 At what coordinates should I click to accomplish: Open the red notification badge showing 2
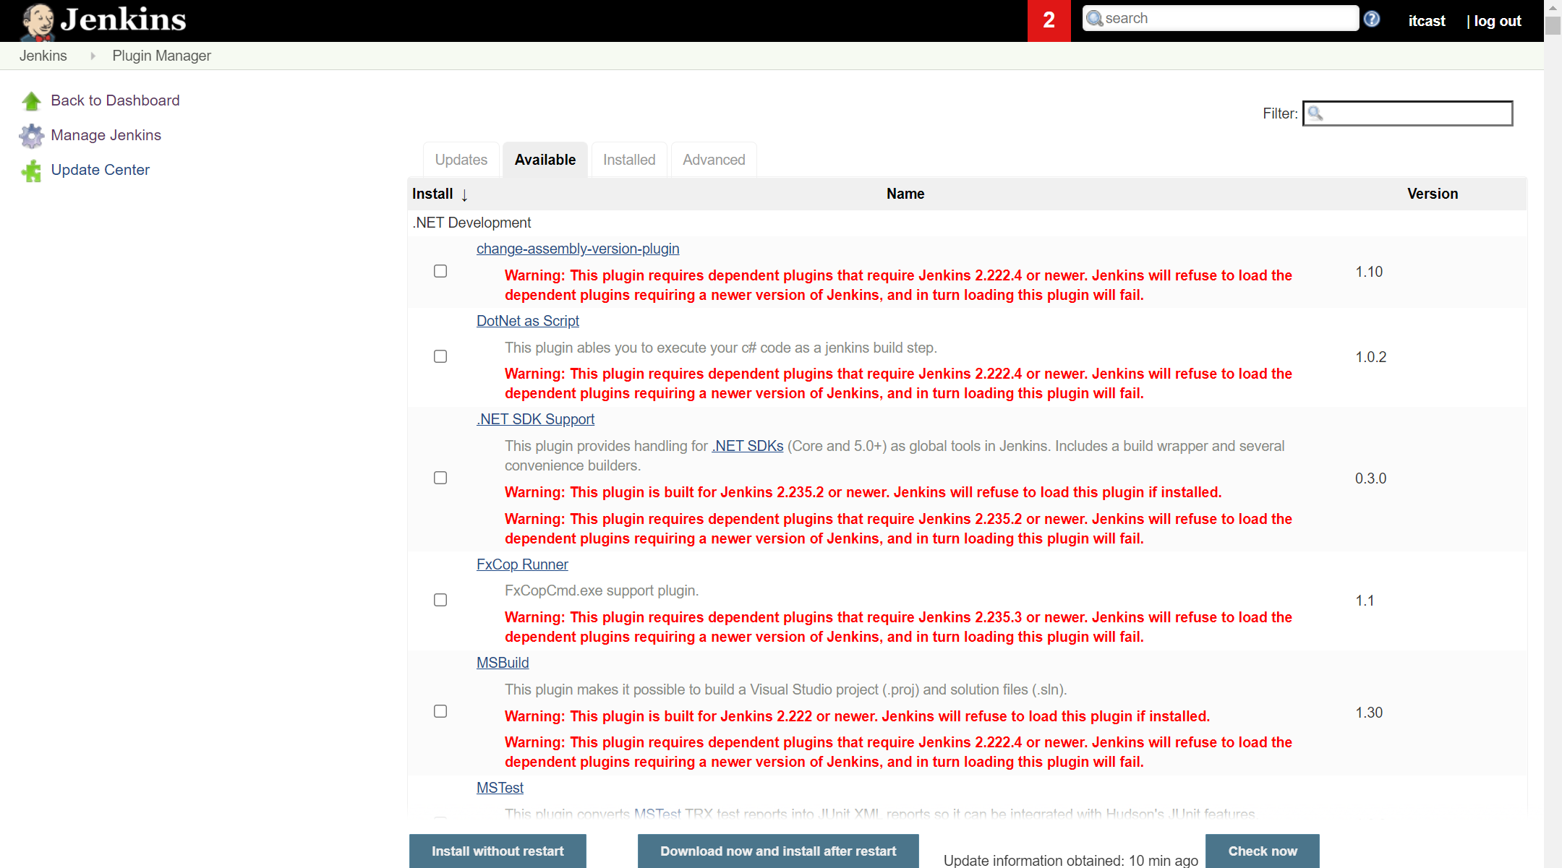(x=1049, y=20)
